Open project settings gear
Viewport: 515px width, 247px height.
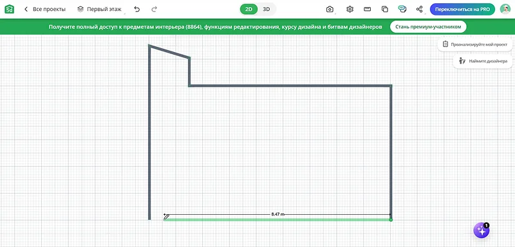[350, 9]
